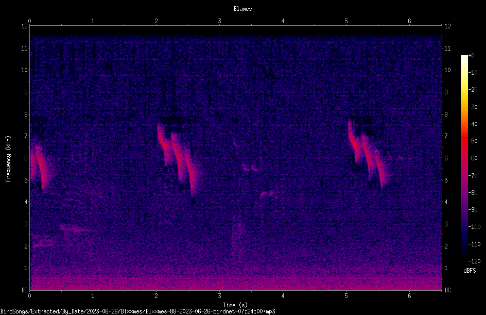Click the "-40" color scale label
The image size is (486, 315).
click(x=473, y=124)
